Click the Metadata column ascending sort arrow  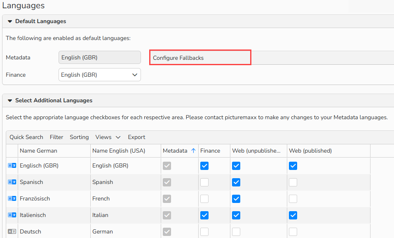[193, 151]
